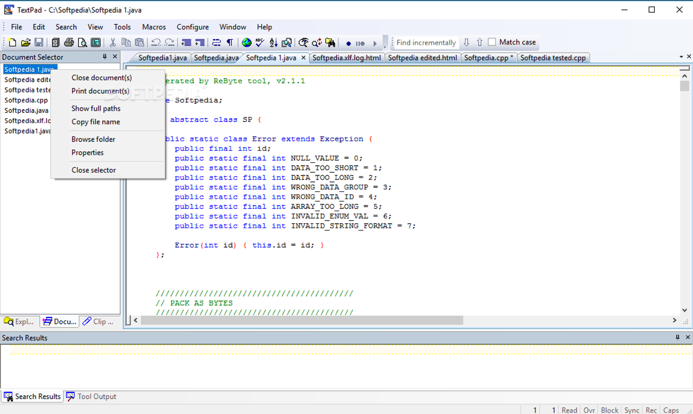Image resolution: width=693 pixels, height=414 pixels.
Task: Click the Replace toolbar icon
Action: (x=317, y=43)
